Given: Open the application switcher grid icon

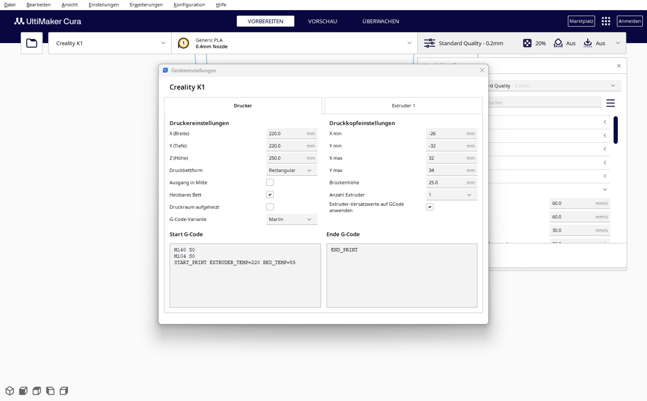Looking at the screenshot, I should (606, 21).
